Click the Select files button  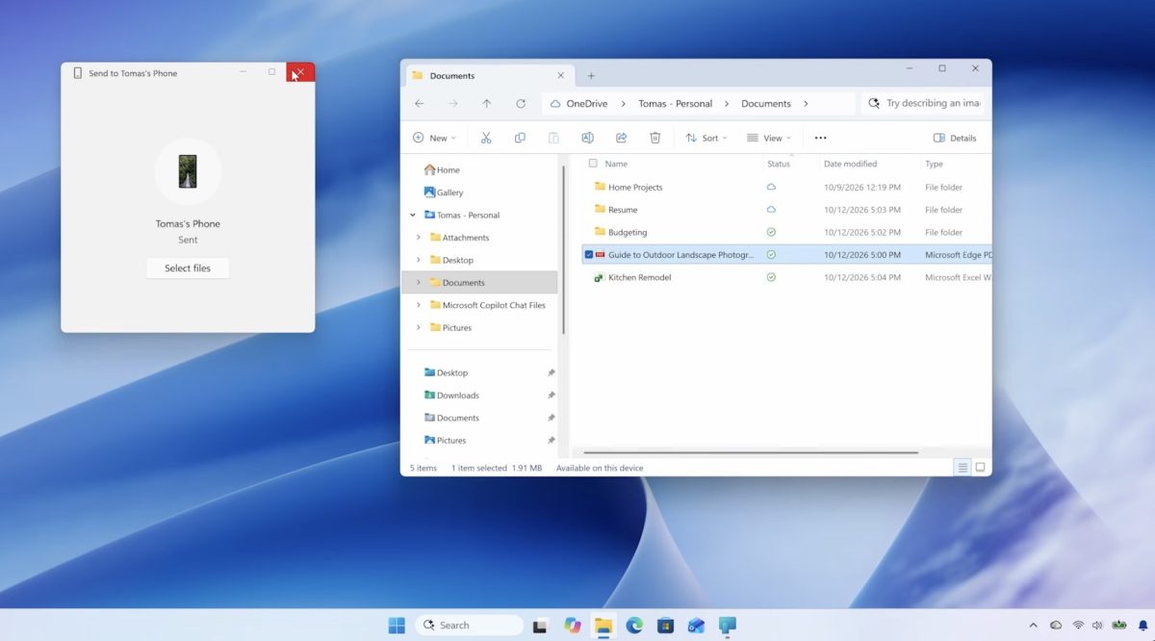(x=188, y=268)
